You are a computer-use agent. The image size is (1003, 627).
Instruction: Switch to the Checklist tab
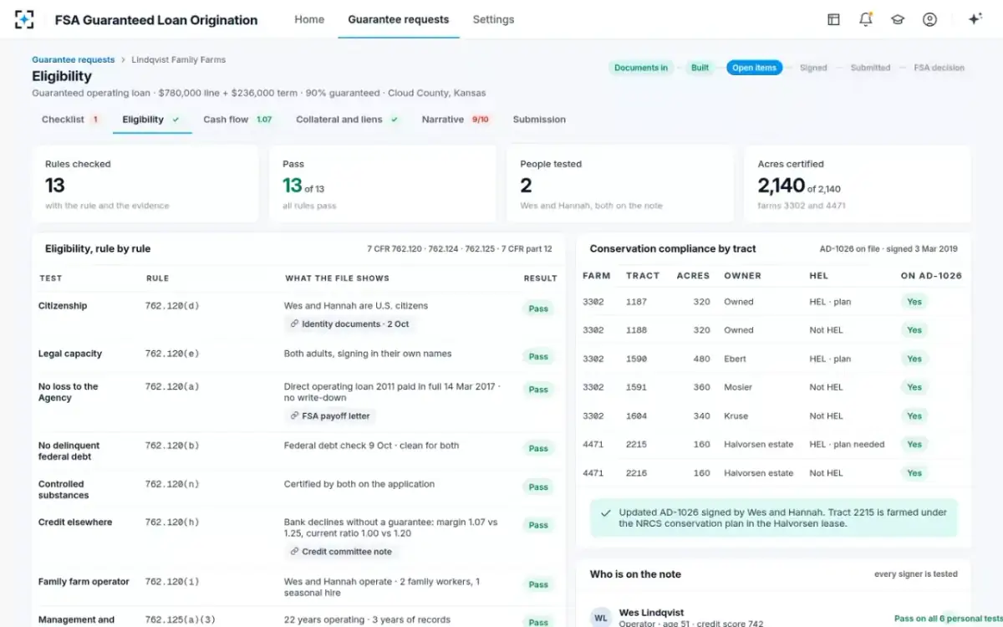[x=71, y=120]
